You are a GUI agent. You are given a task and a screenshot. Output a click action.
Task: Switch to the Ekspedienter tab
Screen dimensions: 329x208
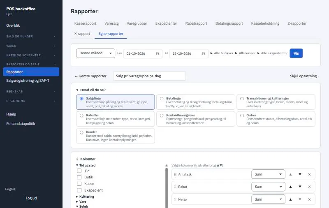166,23
